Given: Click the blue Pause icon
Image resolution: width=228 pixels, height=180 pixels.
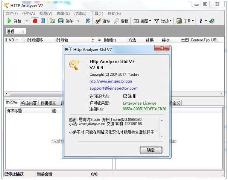Looking at the screenshot, I should 43,21.
